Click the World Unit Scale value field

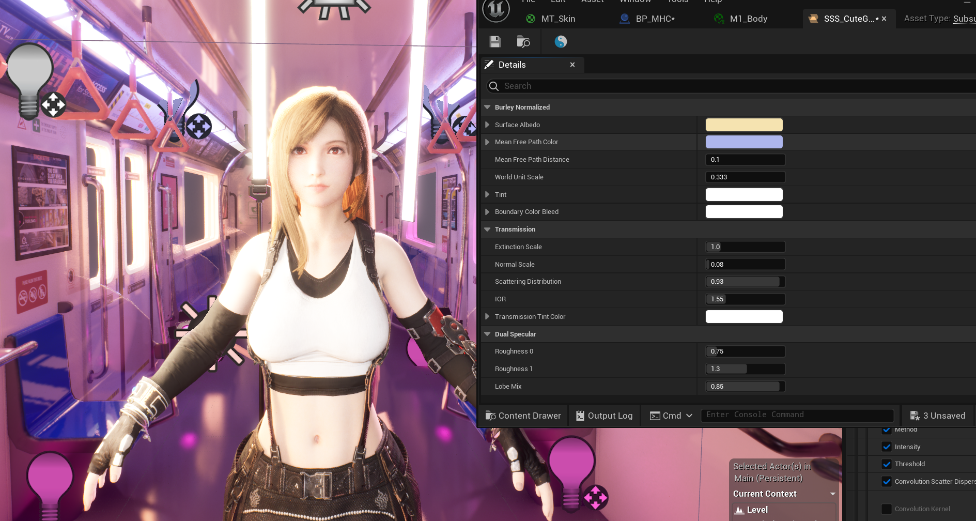[745, 177]
